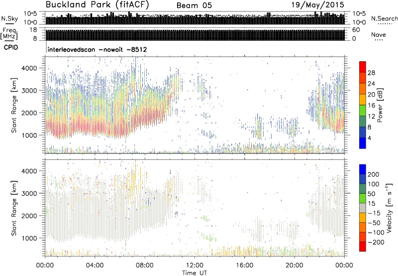
Task: Click the red top segment of Power color bar
Action: click(363, 67)
